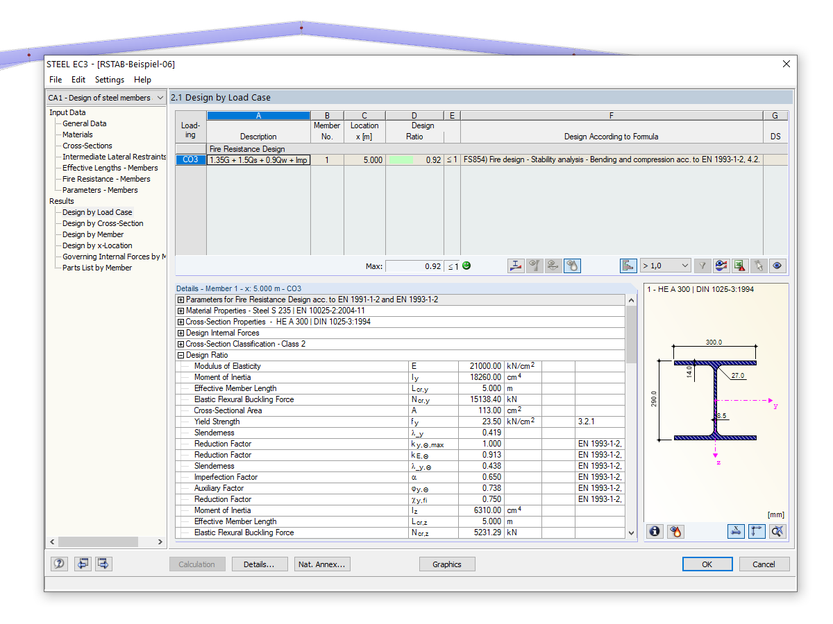The image size is (833, 624).
Task: Expand the Material Properties Steel S 235 row
Action: click(x=181, y=311)
